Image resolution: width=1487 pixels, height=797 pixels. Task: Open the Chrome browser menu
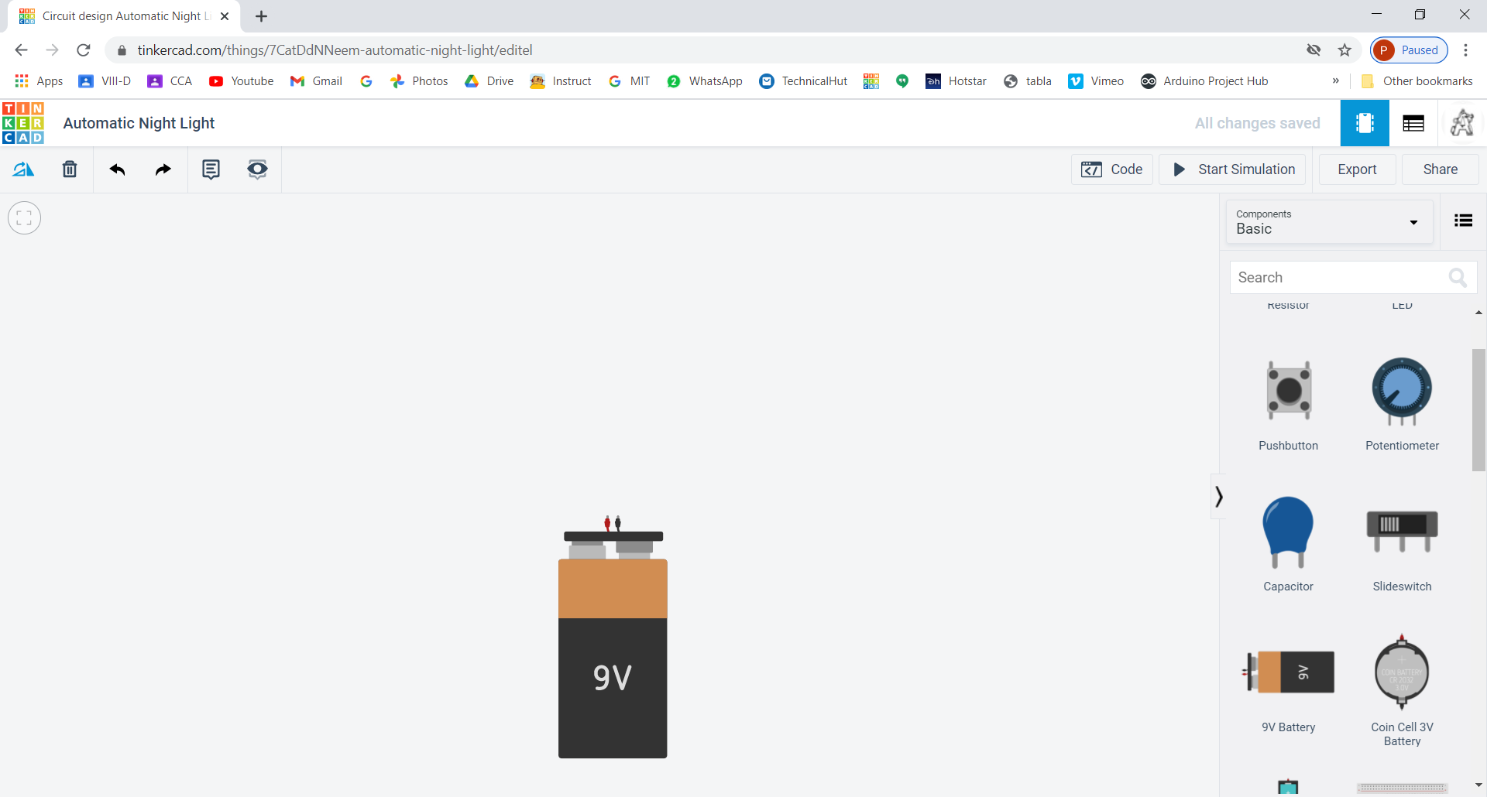[1466, 50]
